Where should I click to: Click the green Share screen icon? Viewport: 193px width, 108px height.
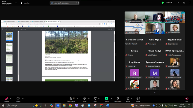107,98
